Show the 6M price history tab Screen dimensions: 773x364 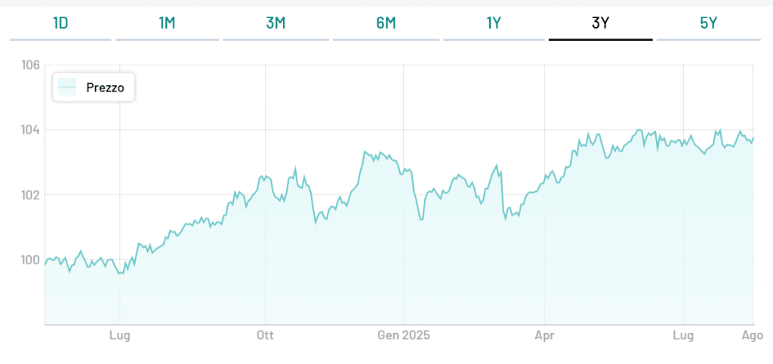click(386, 23)
